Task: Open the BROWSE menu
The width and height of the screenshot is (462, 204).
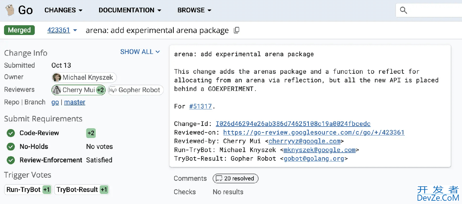Action: 194,10
